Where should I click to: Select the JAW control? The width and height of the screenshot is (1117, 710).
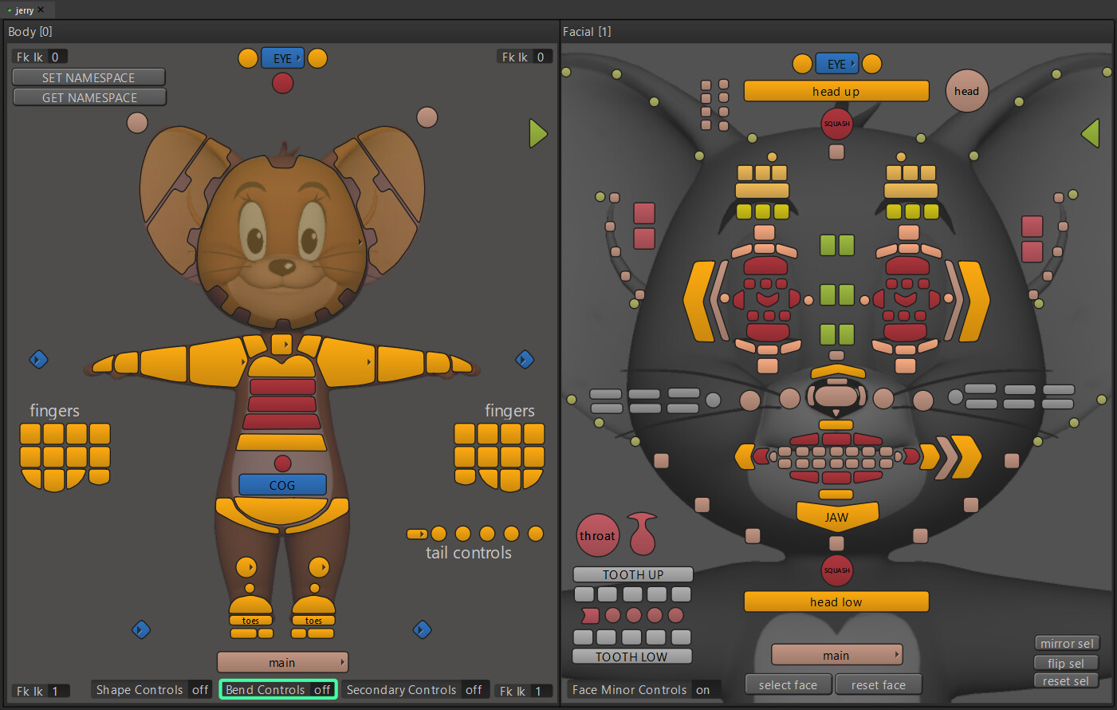[x=836, y=517]
